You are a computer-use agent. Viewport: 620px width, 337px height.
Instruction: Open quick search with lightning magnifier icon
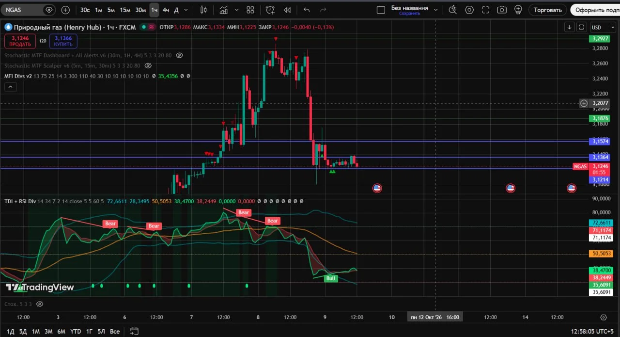452,10
